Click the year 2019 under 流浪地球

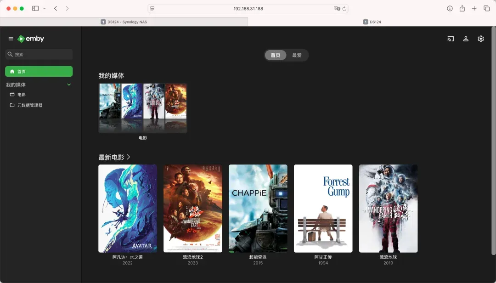tap(388, 263)
